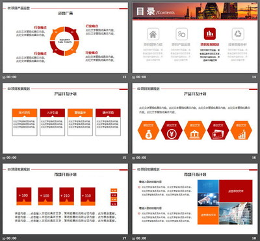Select the +310 red box

point(88,196)
